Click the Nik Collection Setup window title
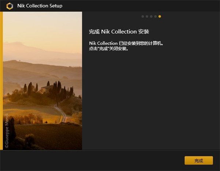 [40, 6]
